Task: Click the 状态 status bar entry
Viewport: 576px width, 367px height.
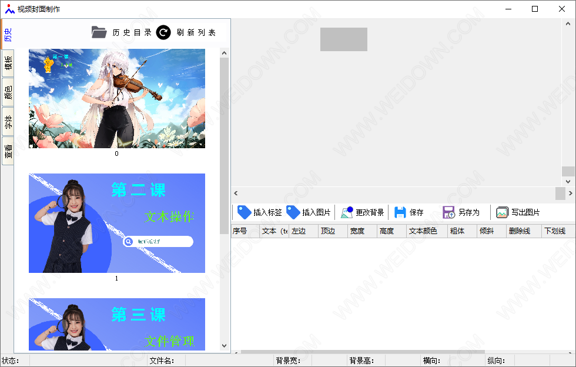Action: pyautogui.click(x=11, y=361)
